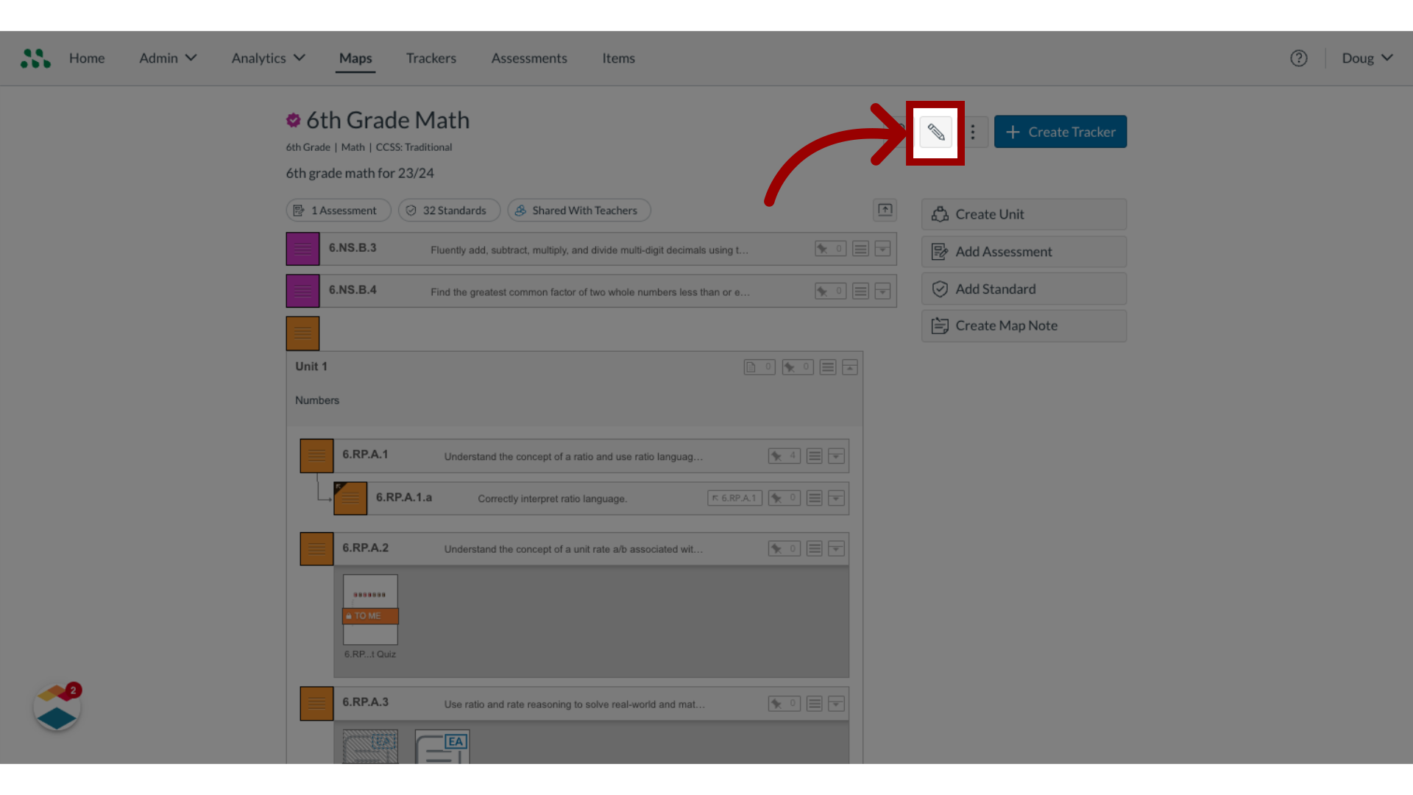Click the Create Tracker button
1413x795 pixels.
[x=1060, y=132]
